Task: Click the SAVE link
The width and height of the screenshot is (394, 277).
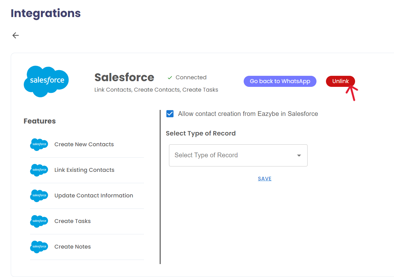Action: (265, 178)
